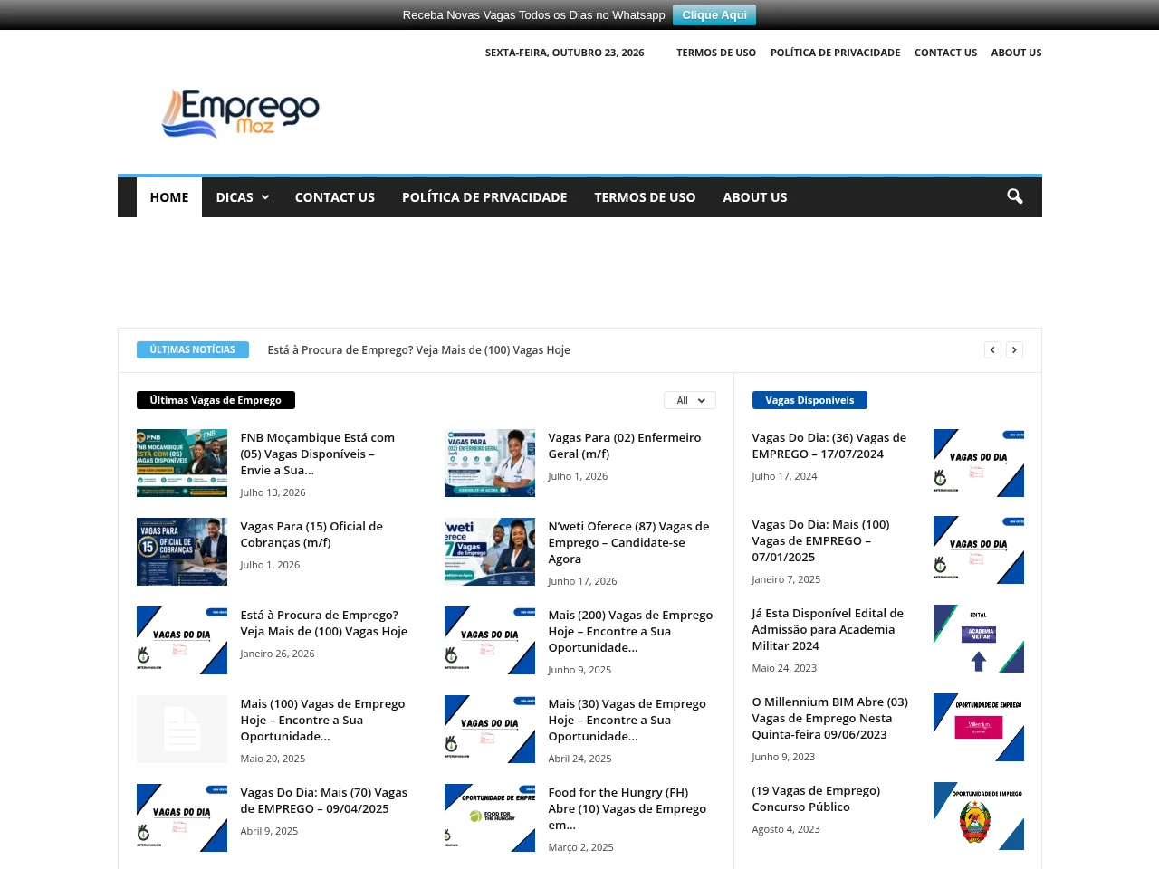The height and width of the screenshot is (869, 1159).
Task: Read O Millennium BIM Abre (03) Vagas
Action: coord(829,718)
